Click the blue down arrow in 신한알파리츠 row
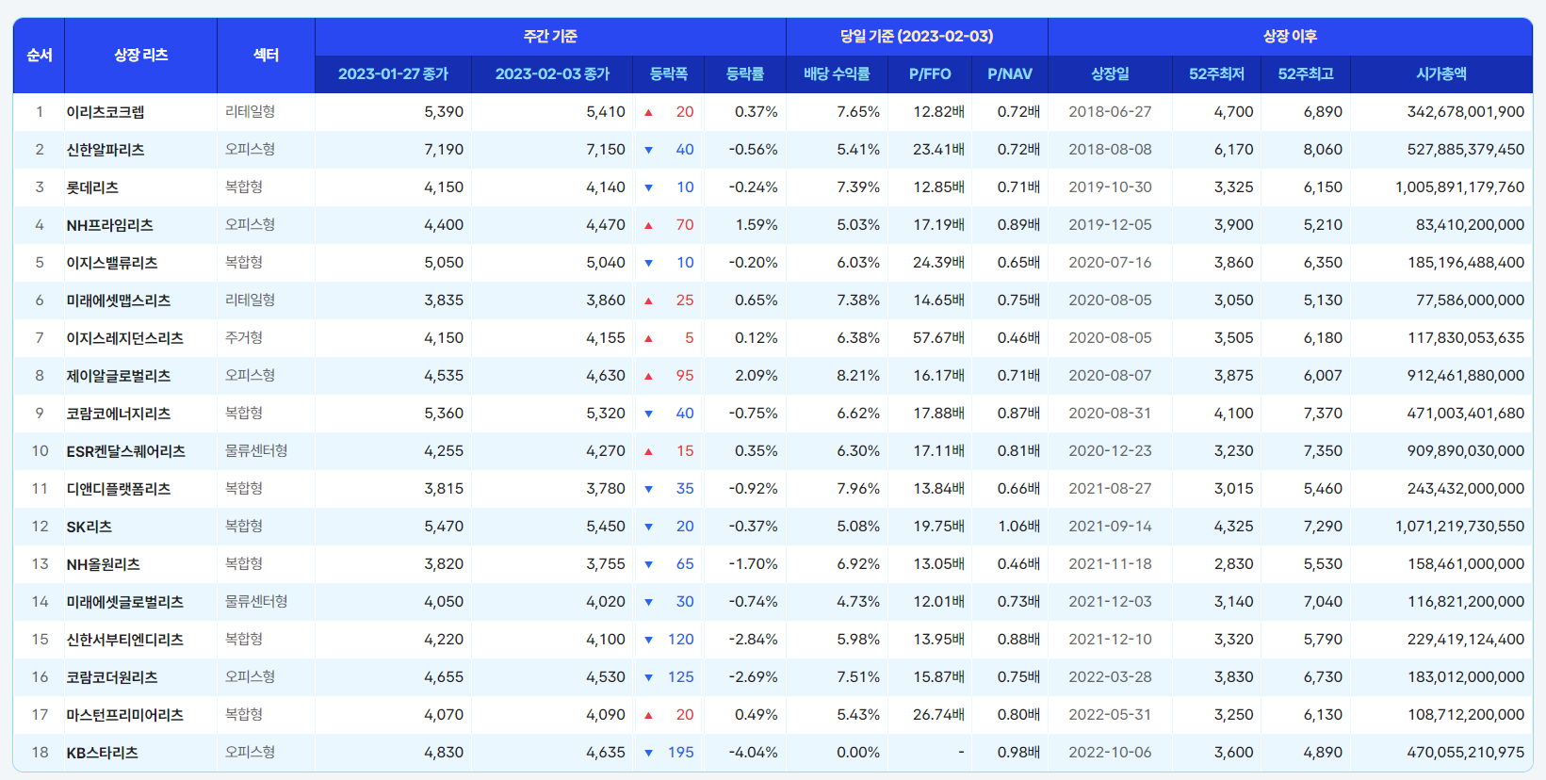 (x=648, y=150)
